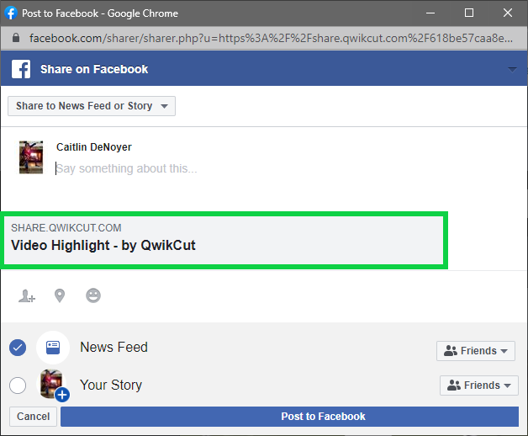Close the Post to Facebook window
Viewport: 528px width, 436px height.
click(508, 13)
